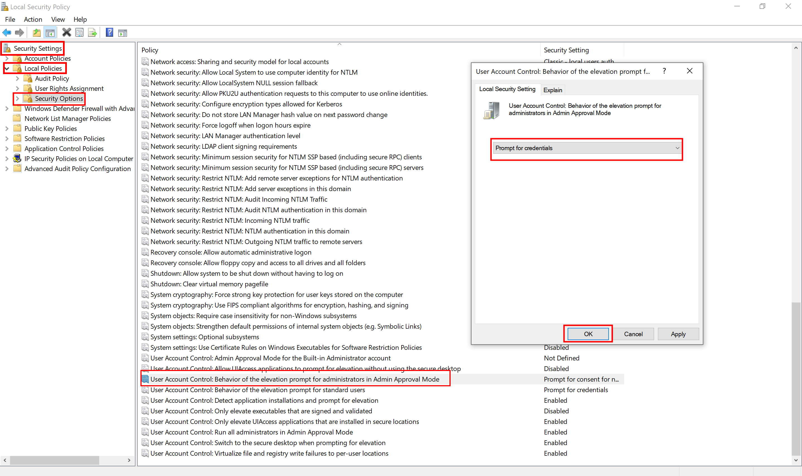Viewport: 802px width, 476px height.
Task: Click the tree pane scroll right arrow
Action: pyautogui.click(x=129, y=460)
